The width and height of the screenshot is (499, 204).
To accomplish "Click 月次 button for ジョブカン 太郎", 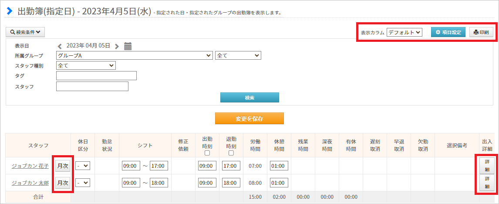I will tap(62, 183).
